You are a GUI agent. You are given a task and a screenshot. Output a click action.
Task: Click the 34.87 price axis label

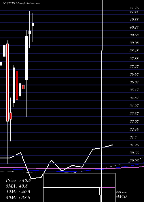click(x=134, y=98)
